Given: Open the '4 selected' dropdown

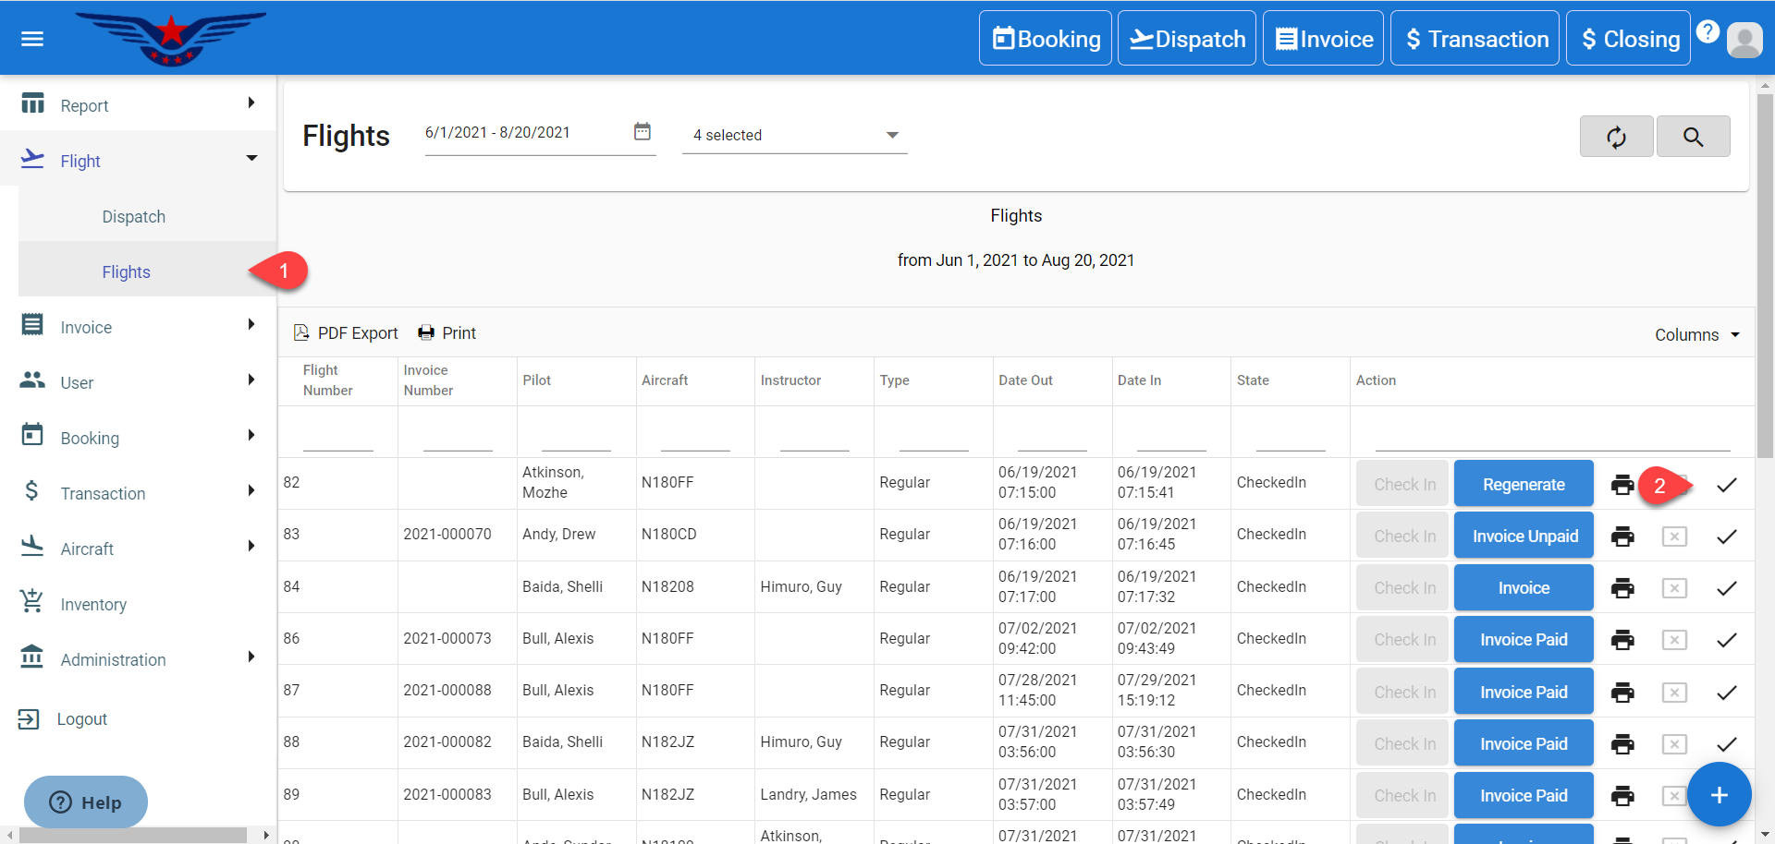Looking at the screenshot, I should tap(794, 135).
